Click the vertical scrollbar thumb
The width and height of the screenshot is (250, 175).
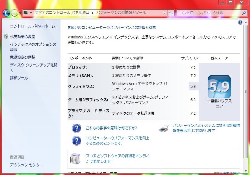(245, 91)
